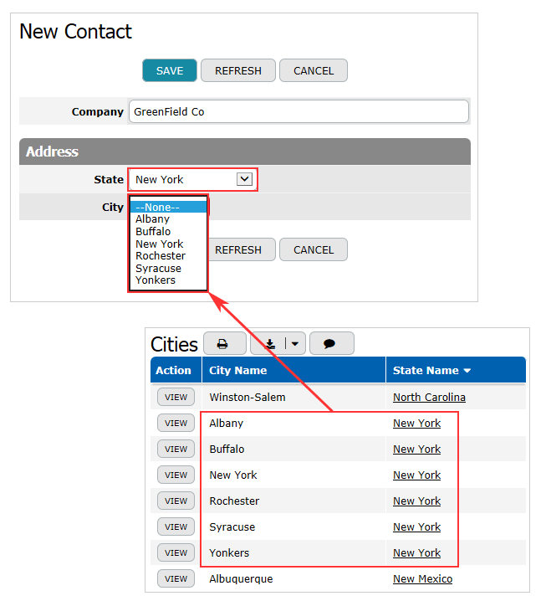The image size is (546, 601).
Task: Click the Syracuse city name cell
Action: click(x=293, y=527)
